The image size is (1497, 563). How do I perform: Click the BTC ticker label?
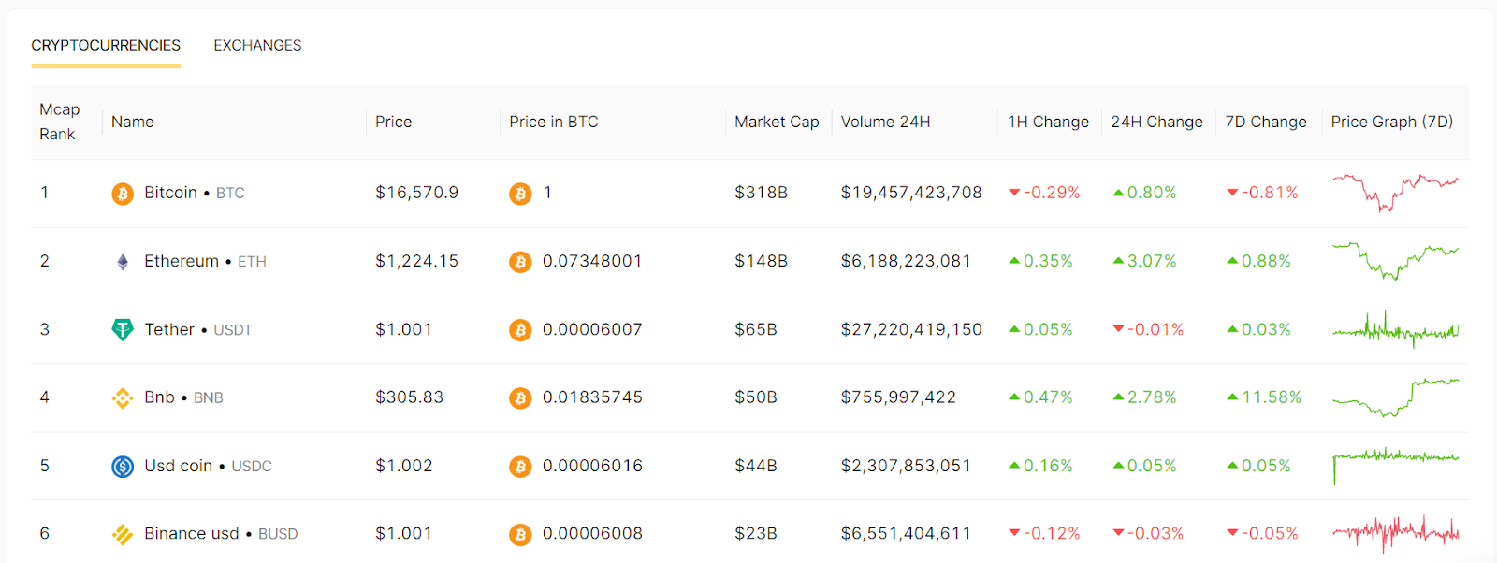point(230,194)
